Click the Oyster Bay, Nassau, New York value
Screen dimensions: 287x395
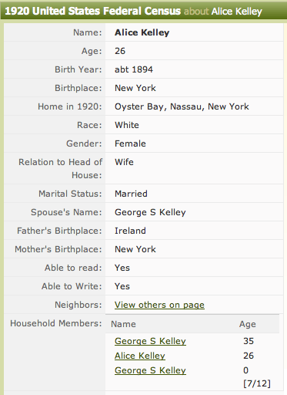click(182, 106)
